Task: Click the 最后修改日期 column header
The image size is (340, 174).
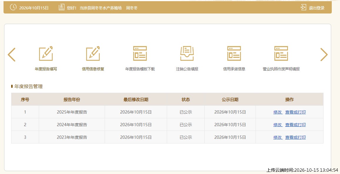Action: 136,99
